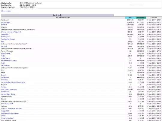Viewport: 162px width, 121px height.
Task: Follow the Jakarta commons-httpclient link
Action: [11, 32]
